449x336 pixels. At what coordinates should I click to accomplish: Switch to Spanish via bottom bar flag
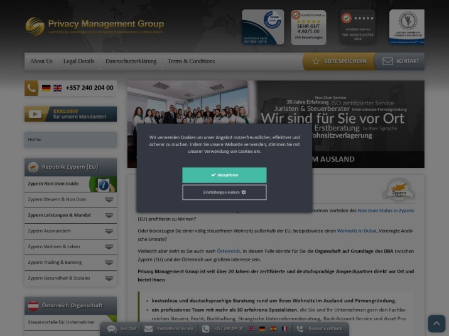(273, 328)
